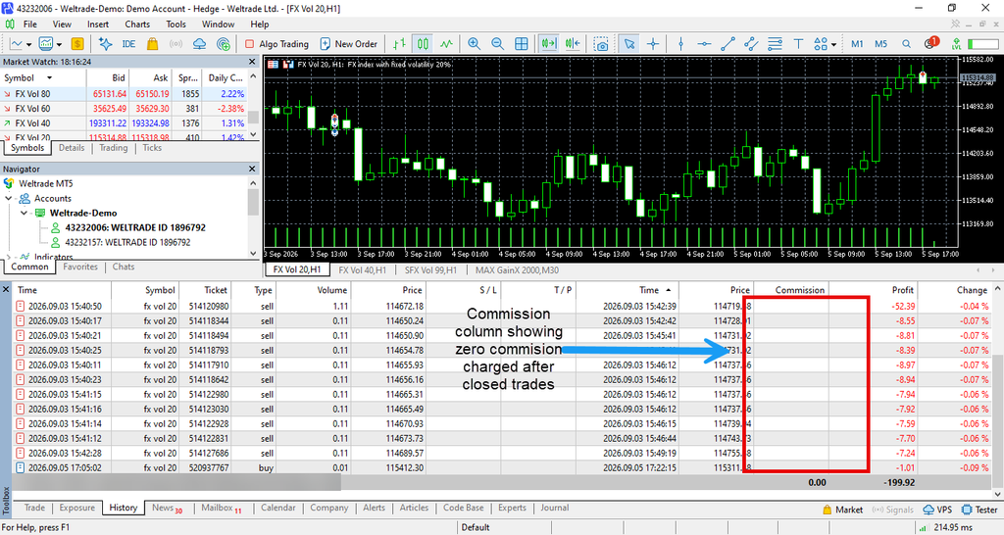Click the gold dollar trade icon
This screenshot has width=1004, height=535.
(77, 44)
